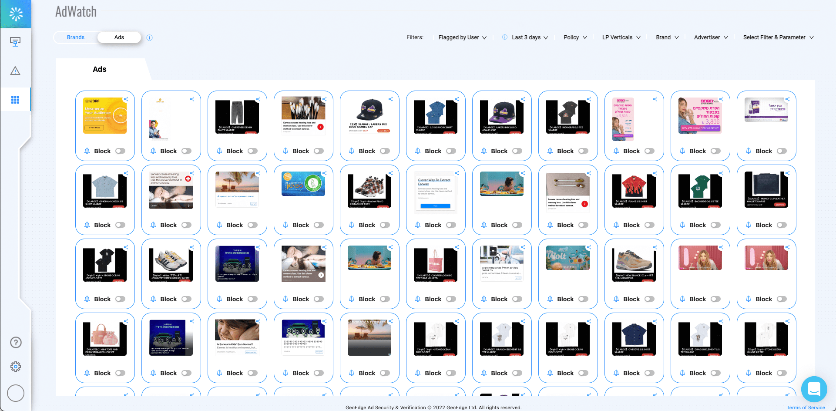Switch to the Brands view

click(76, 37)
